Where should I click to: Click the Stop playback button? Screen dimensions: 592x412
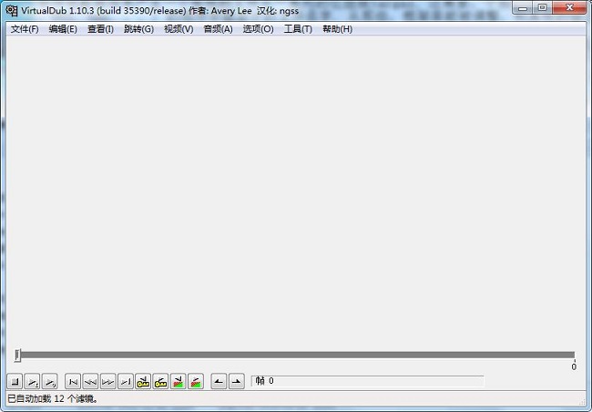[15, 382]
